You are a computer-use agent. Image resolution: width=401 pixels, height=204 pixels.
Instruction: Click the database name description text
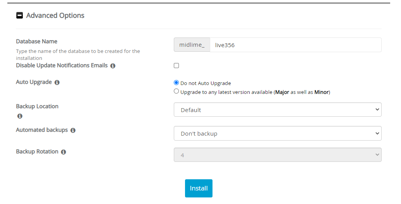pyautogui.click(x=78, y=54)
